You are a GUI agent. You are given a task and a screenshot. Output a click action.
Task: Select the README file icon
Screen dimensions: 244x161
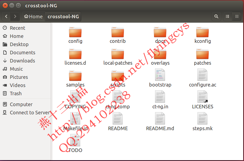click(118, 118)
